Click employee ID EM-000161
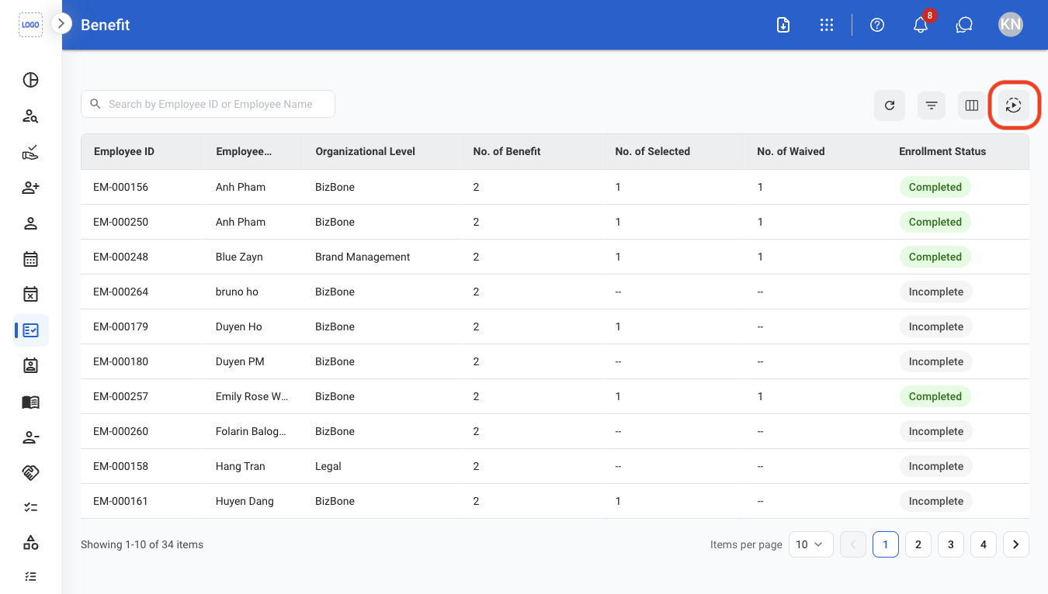Viewport: 1048px width, 594px height. click(x=120, y=501)
